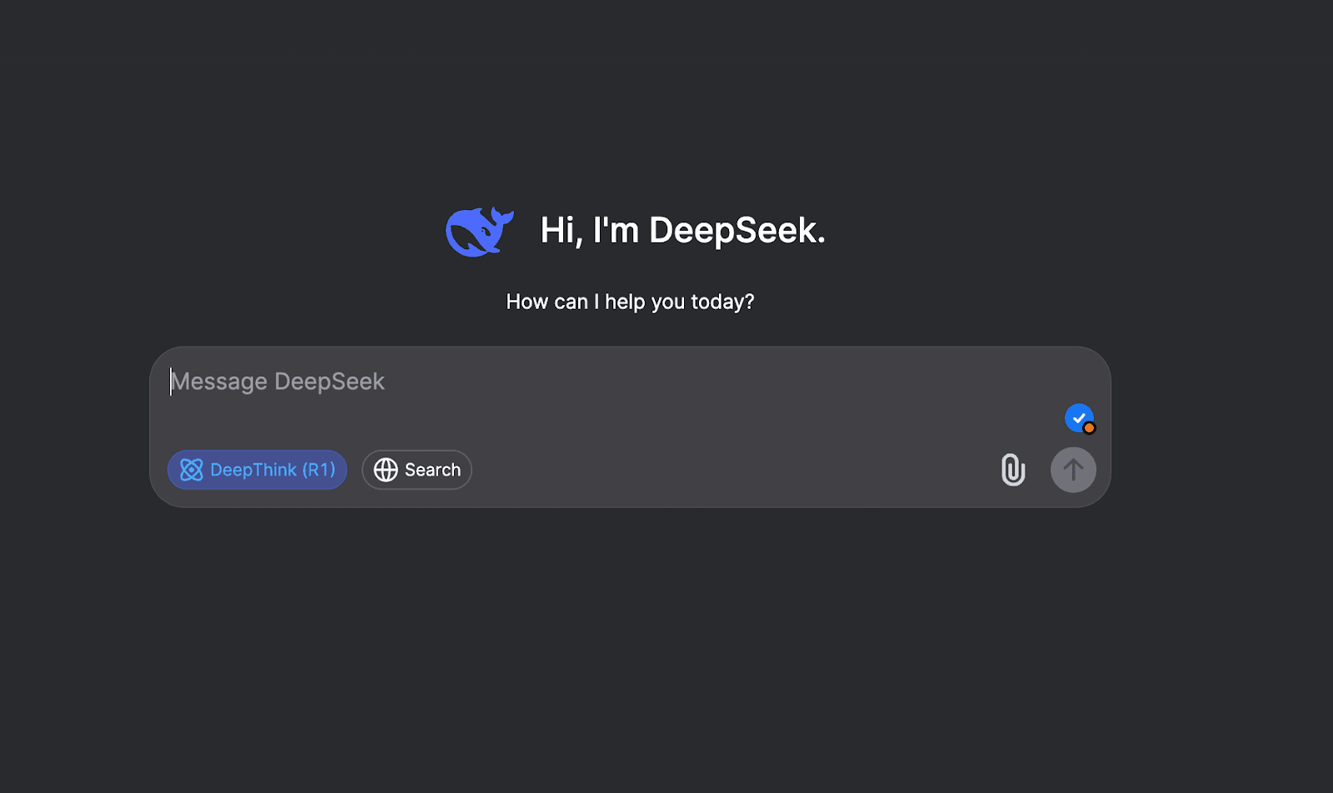The image size is (1333, 793).
Task: Click the "How can I help you today?" text
Action: [630, 302]
